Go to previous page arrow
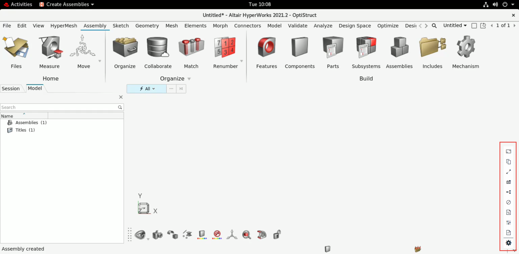 492,25
